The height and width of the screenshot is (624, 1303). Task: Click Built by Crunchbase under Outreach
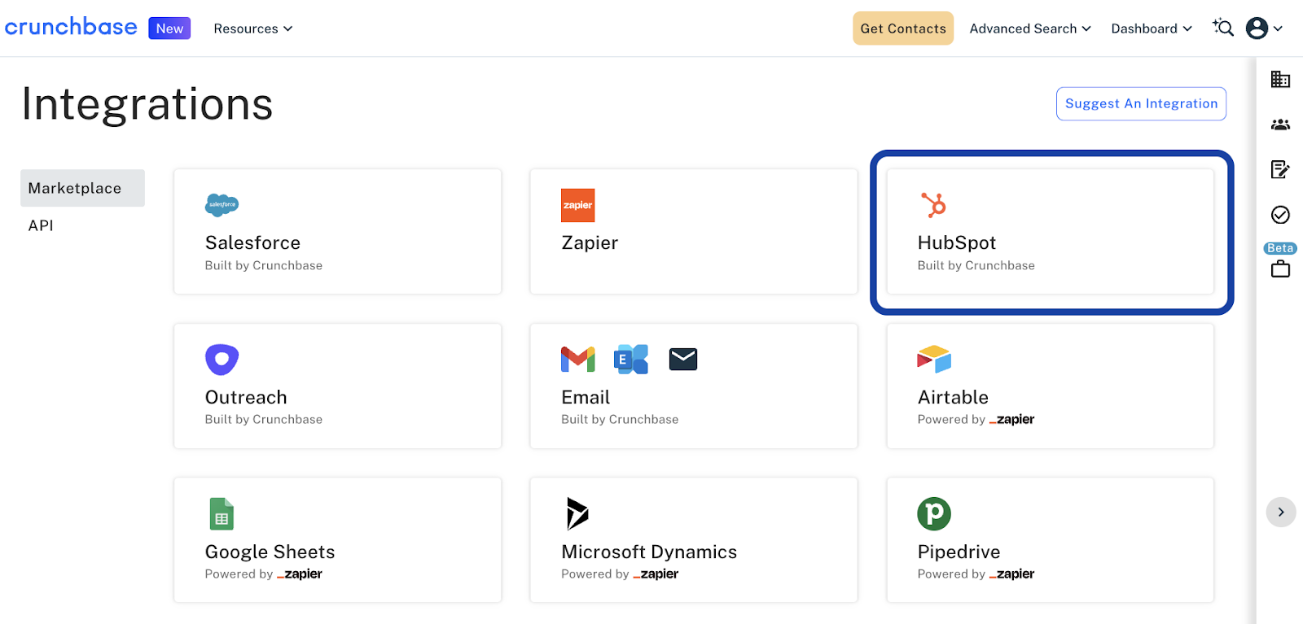pos(264,419)
